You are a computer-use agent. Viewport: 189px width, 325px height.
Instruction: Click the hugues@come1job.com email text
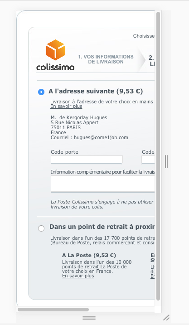(101, 137)
